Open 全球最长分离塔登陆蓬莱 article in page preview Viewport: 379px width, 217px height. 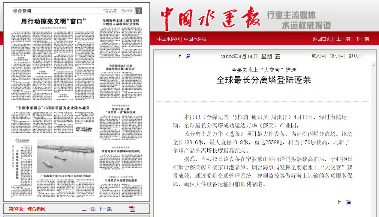[121, 180]
